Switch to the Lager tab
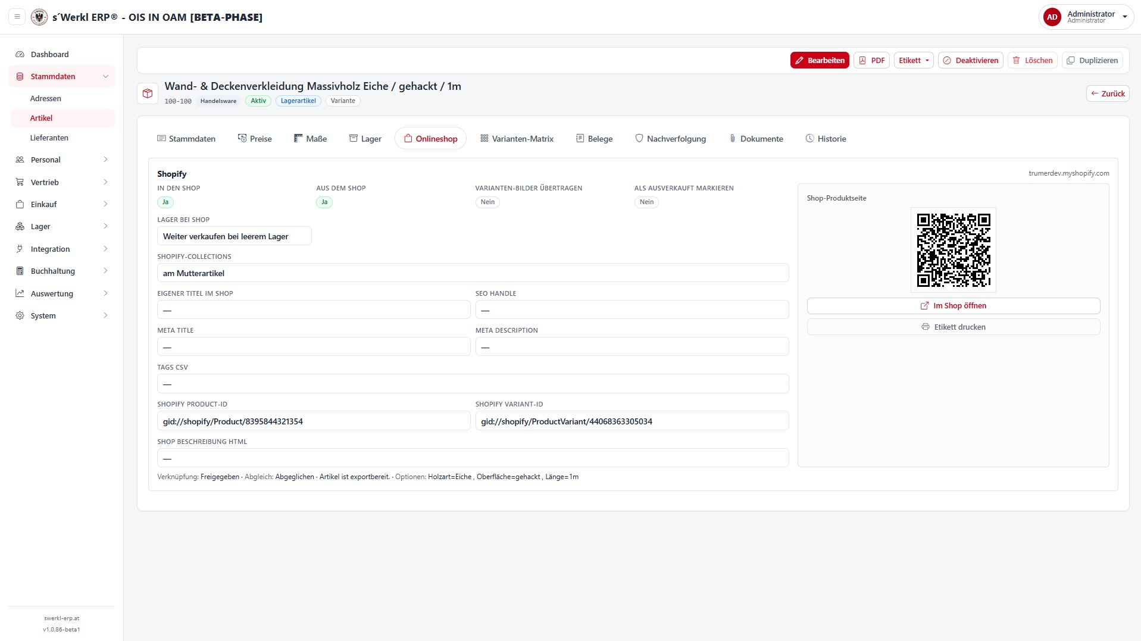 (365, 139)
